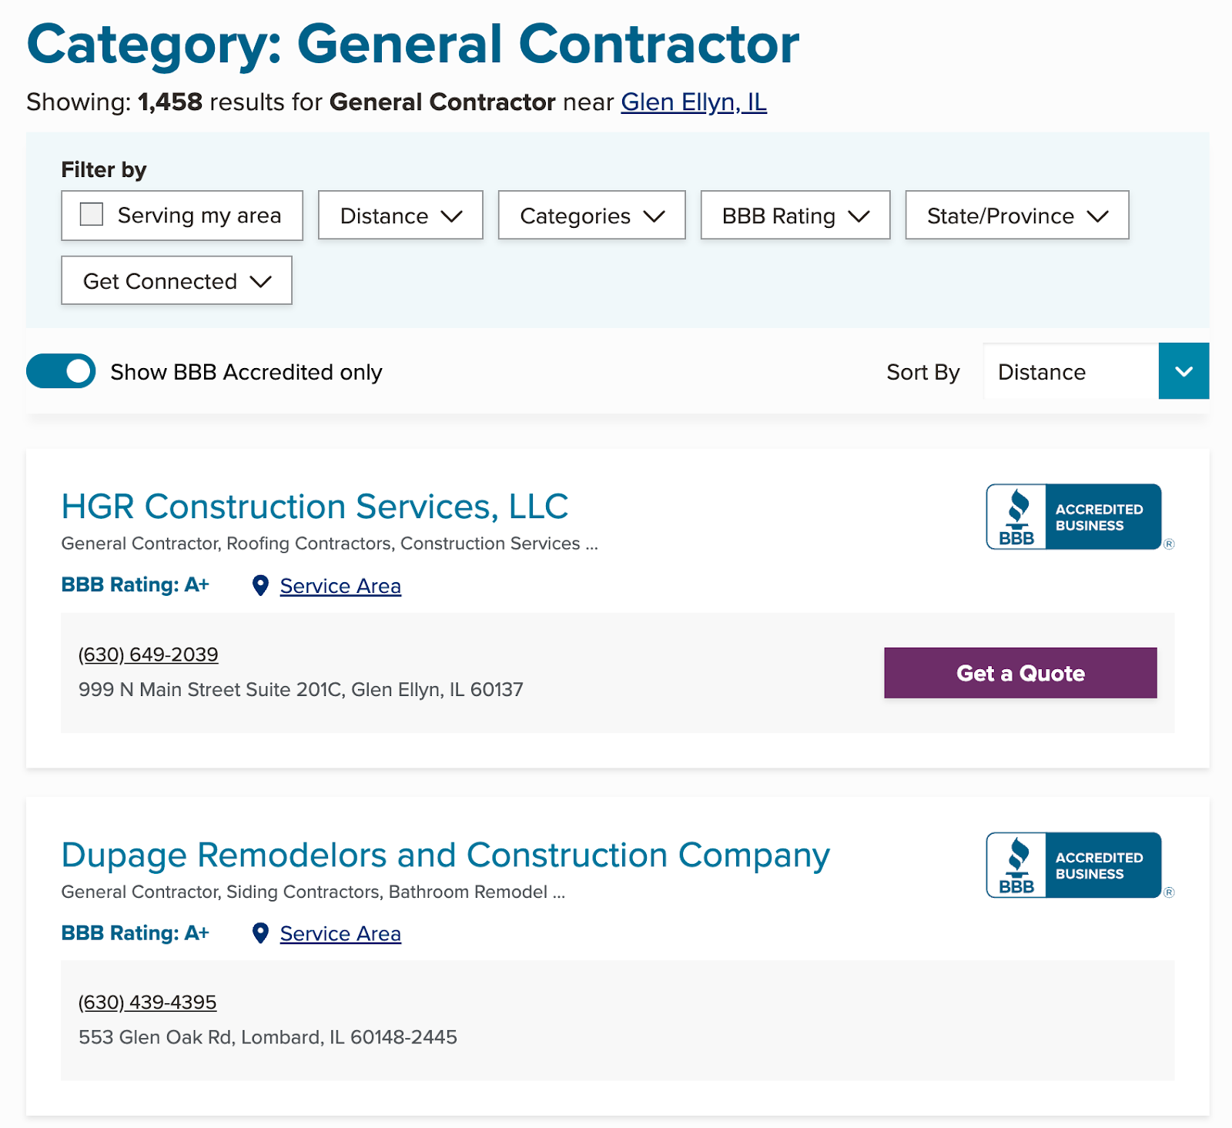Viewport: 1232px width, 1128px height.
Task: Click the location pin beside HGR's Service Area
Action: [260, 586]
